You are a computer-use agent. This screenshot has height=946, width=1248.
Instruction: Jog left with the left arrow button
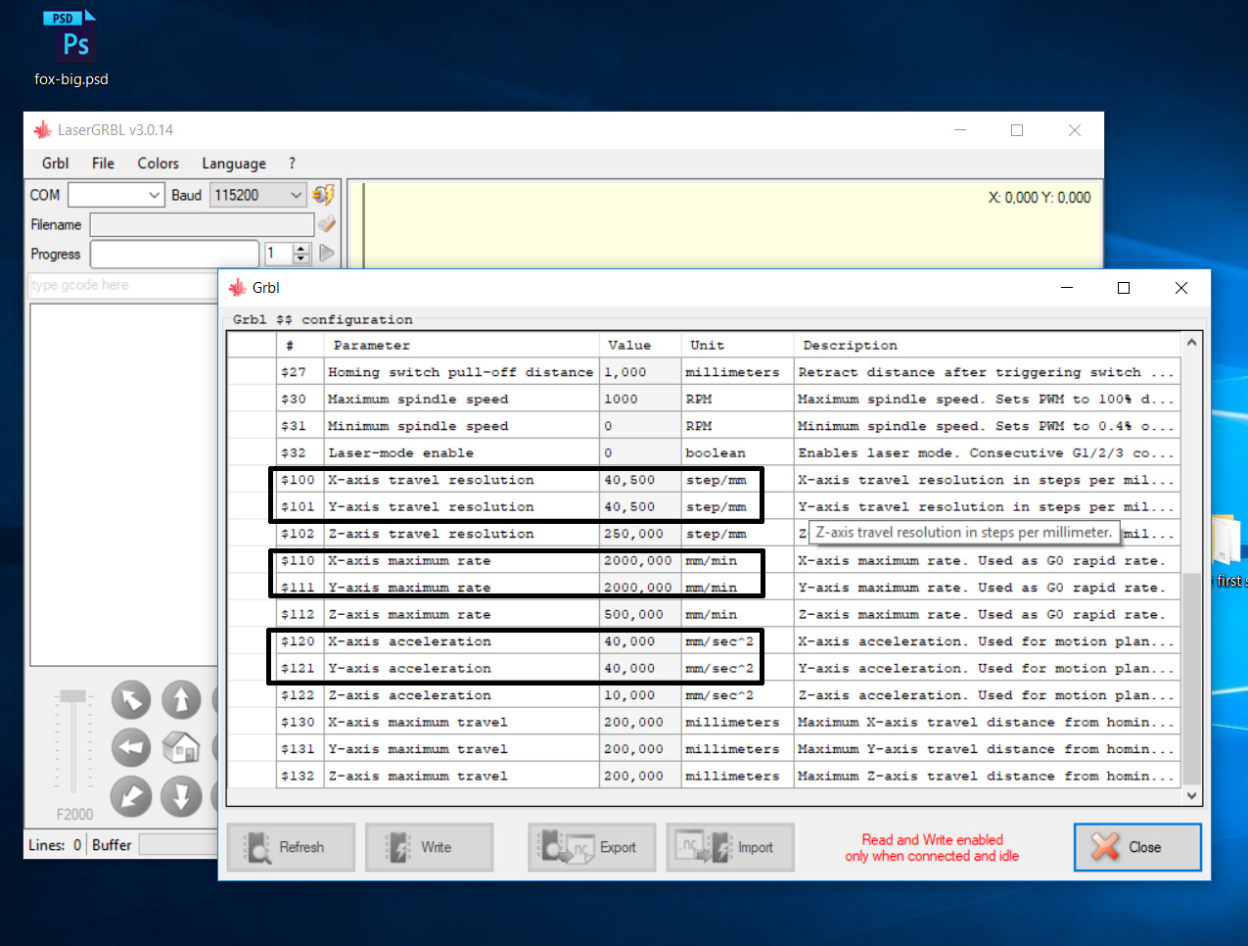(131, 748)
